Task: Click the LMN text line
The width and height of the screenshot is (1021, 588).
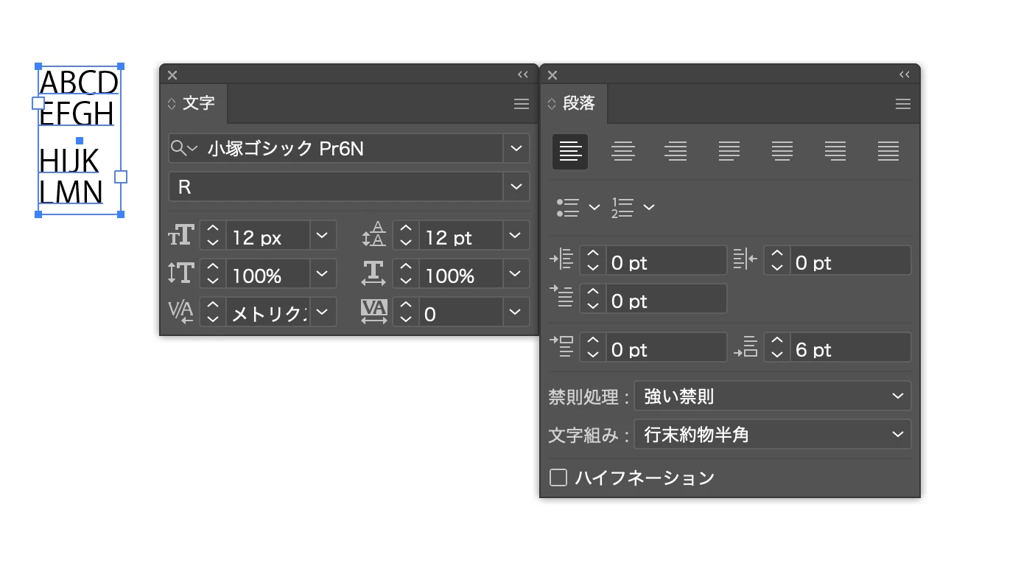Action: [71, 192]
